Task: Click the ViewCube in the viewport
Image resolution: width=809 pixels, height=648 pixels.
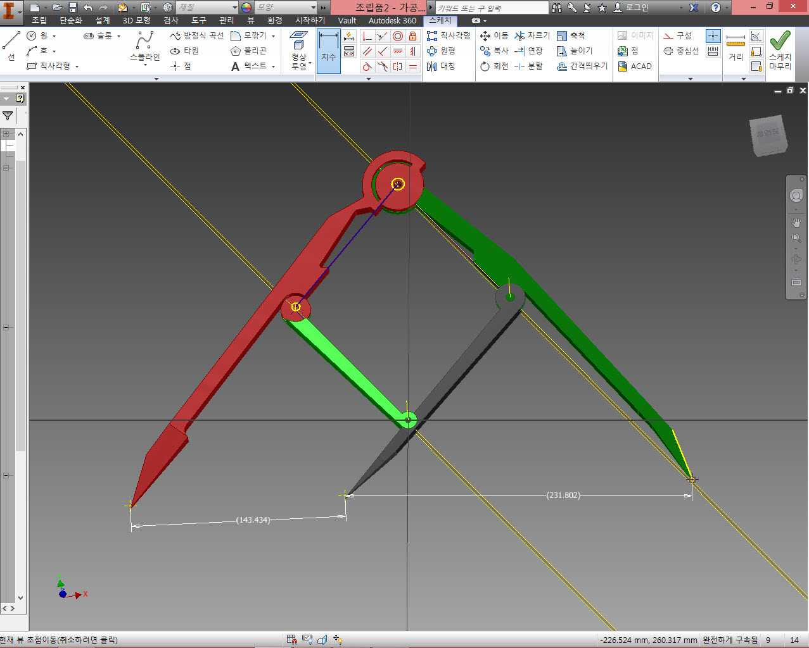Action: (x=768, y=134)
